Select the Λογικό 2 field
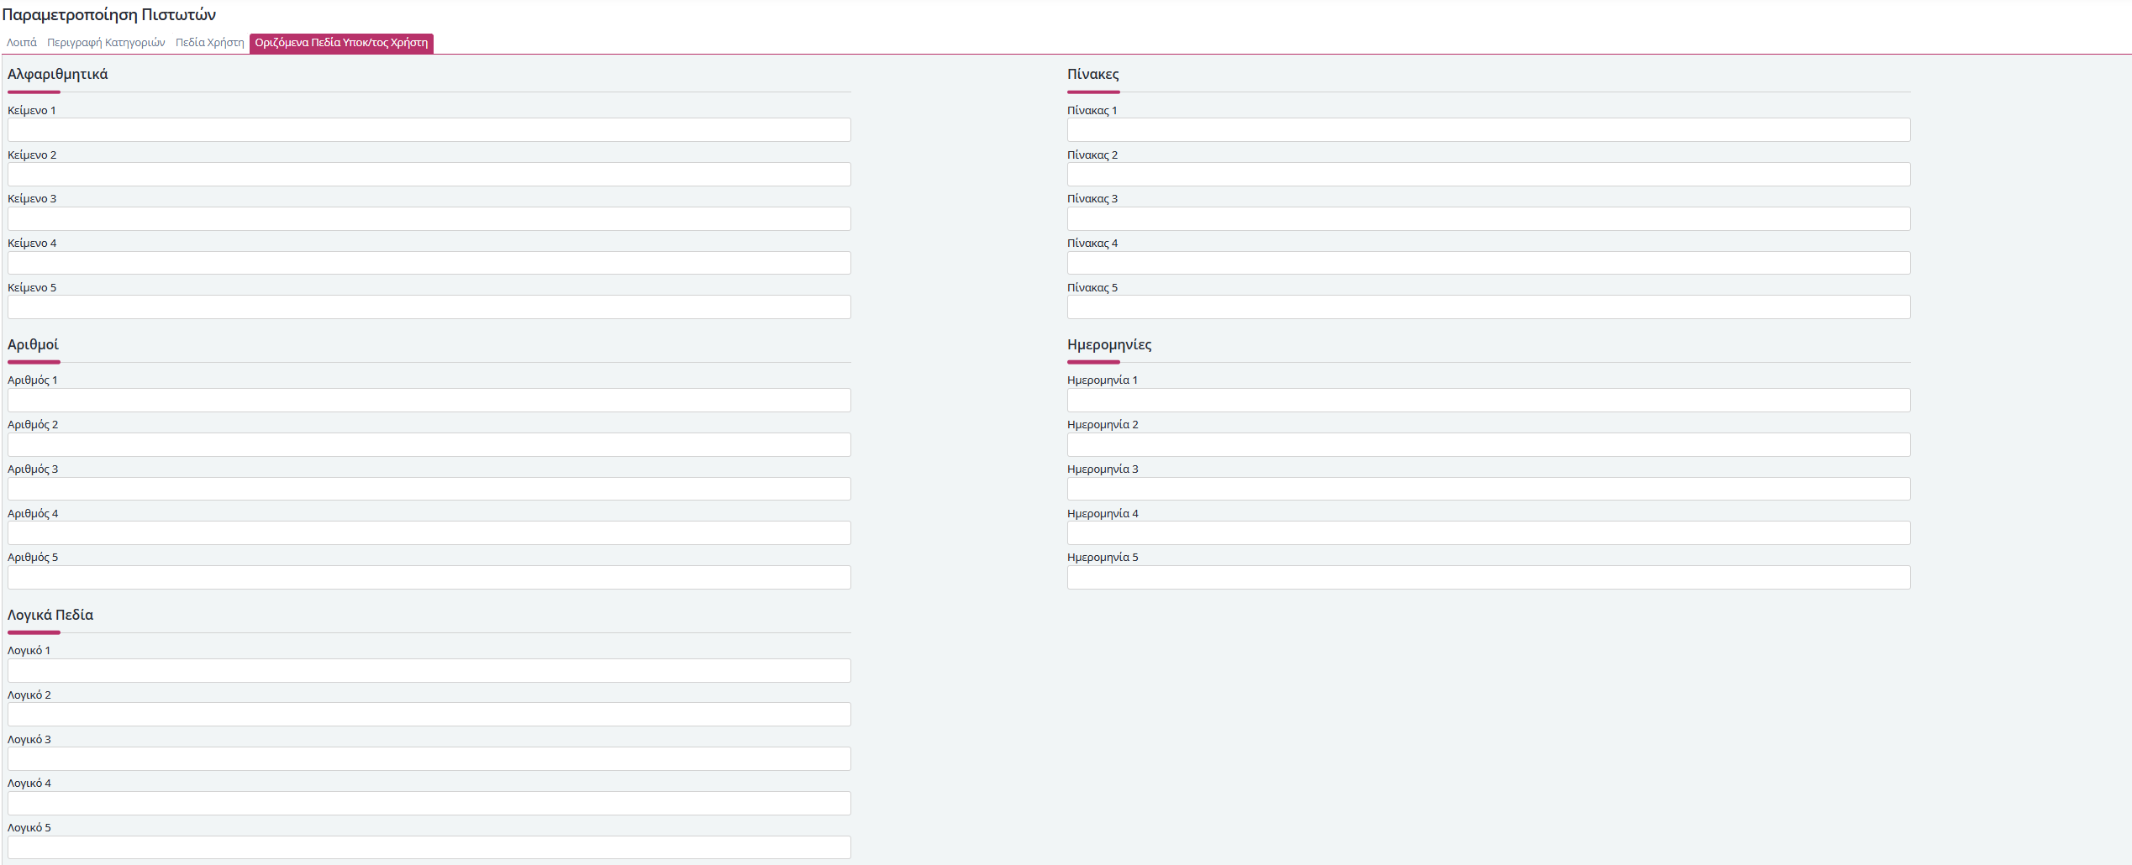The image size is (2132, 865). tap(429, 715)
